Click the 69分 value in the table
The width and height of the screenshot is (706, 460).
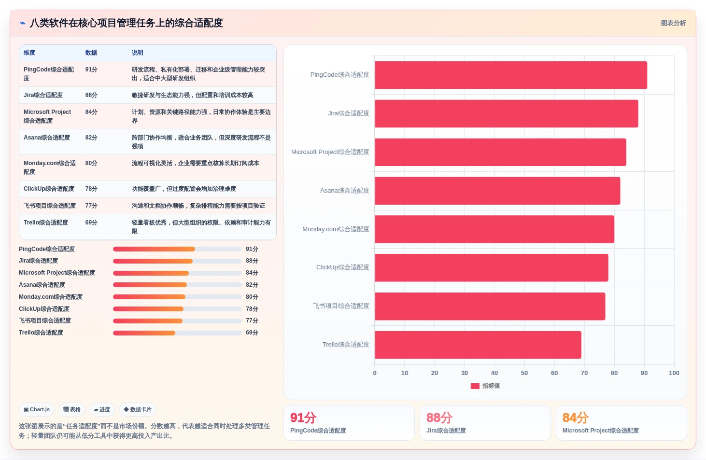coord(91,223)
